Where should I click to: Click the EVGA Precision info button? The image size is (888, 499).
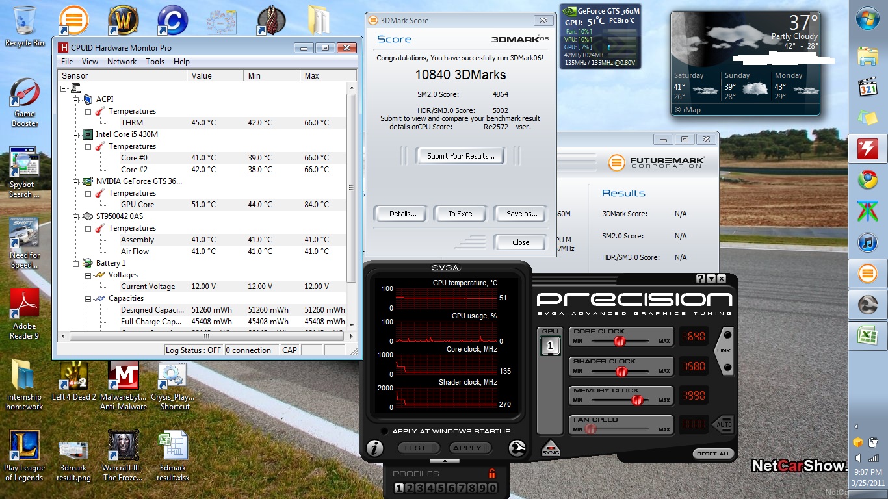pyautogui.click(x=374, y=448)
